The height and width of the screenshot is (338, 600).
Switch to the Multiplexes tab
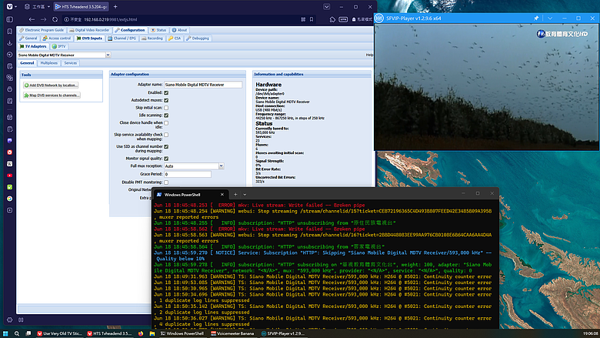click(48, 63)
